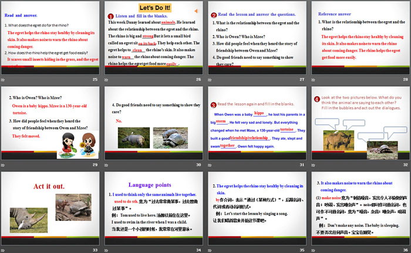Click the rhino picture on slide 32

(338, 140)
